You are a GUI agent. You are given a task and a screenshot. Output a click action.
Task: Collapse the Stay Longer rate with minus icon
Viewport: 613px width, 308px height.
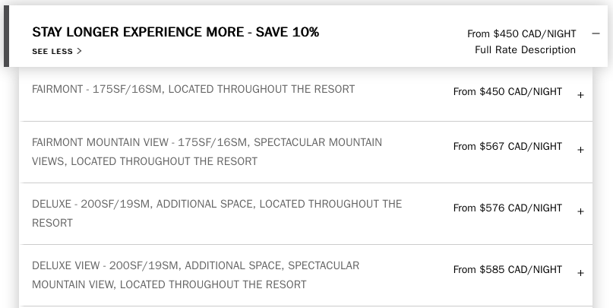click(596, 33)
